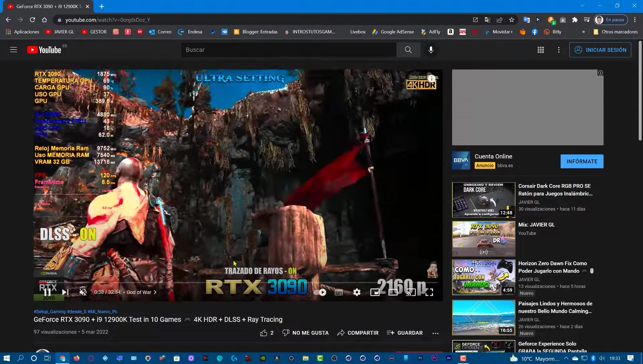Click the #Mi_Nuevo_Pc hashtag link
This screenshot has height=364, width=643.
102,311
